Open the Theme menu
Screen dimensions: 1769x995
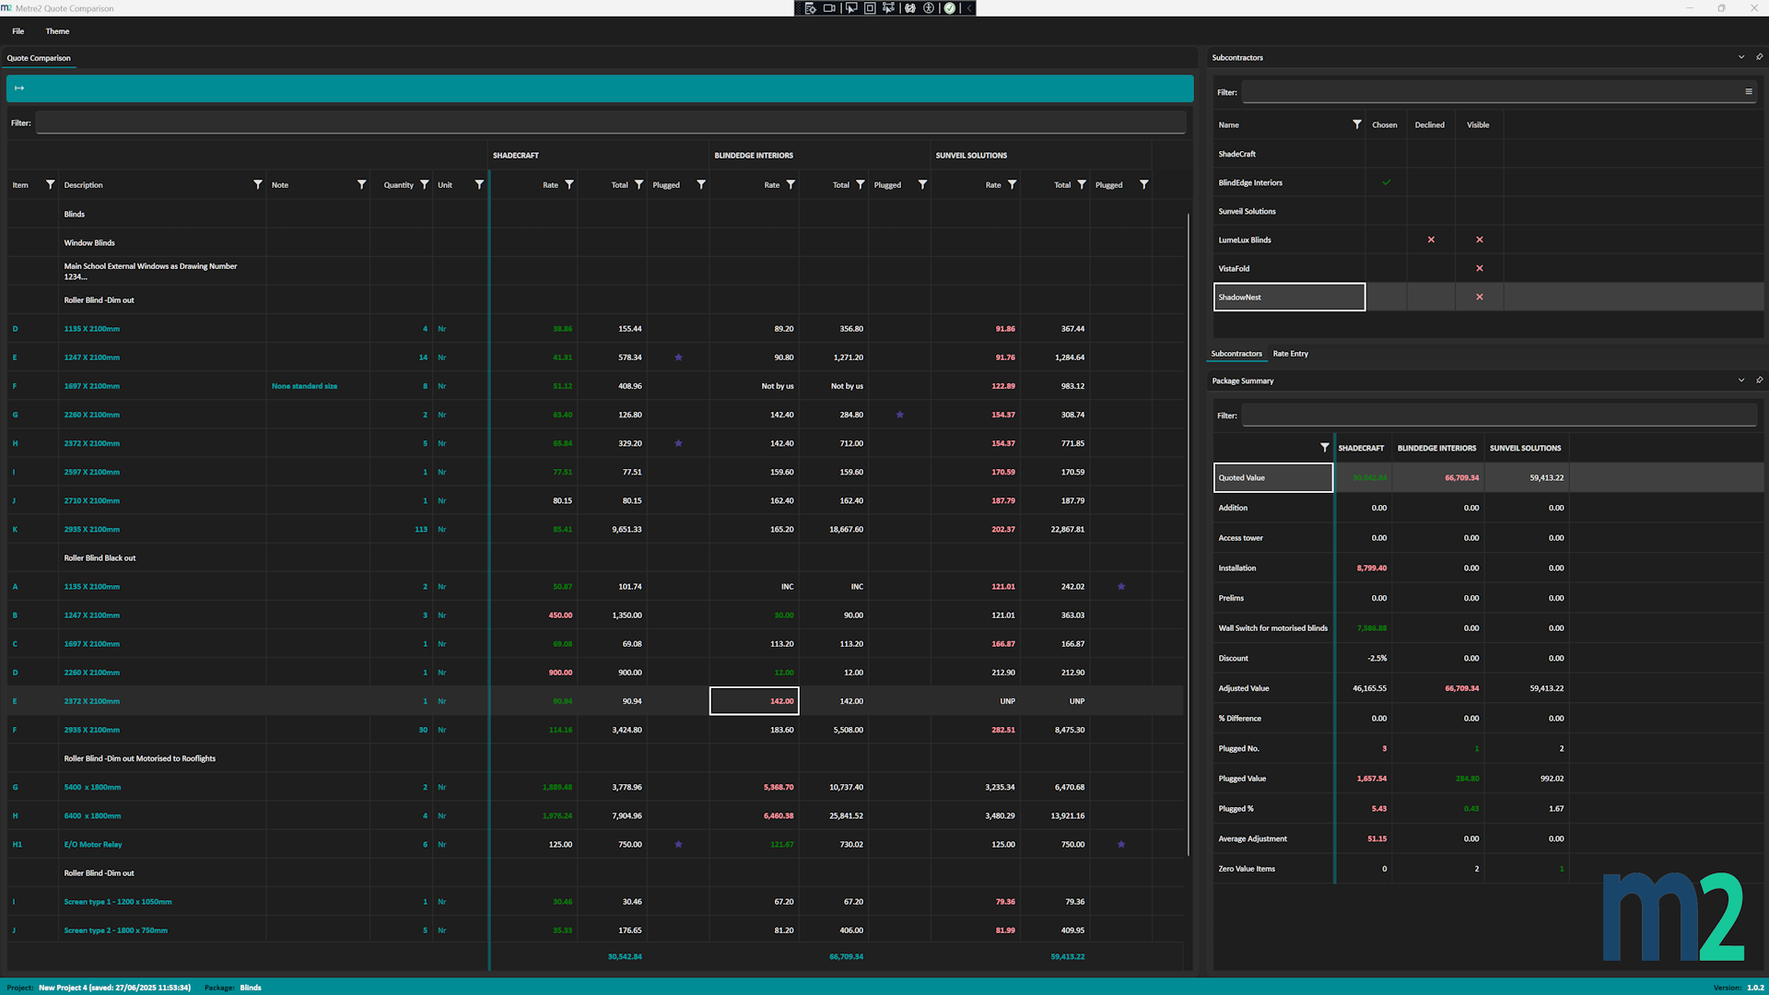[x=57, y=31]
